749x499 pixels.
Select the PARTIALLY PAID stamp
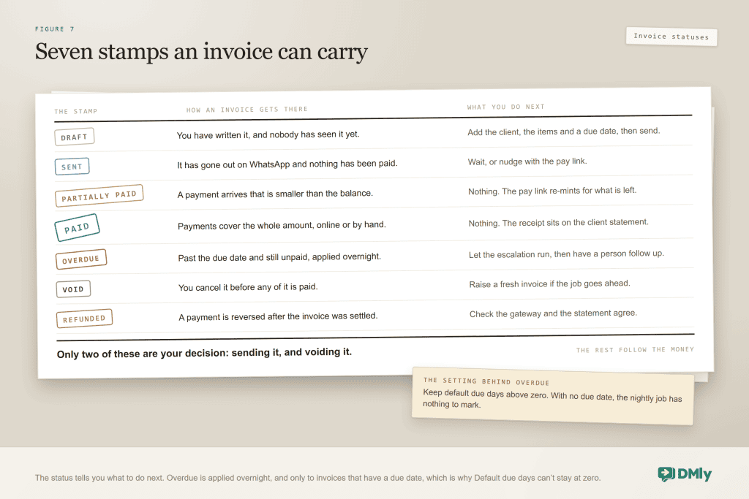coord(99,196)
